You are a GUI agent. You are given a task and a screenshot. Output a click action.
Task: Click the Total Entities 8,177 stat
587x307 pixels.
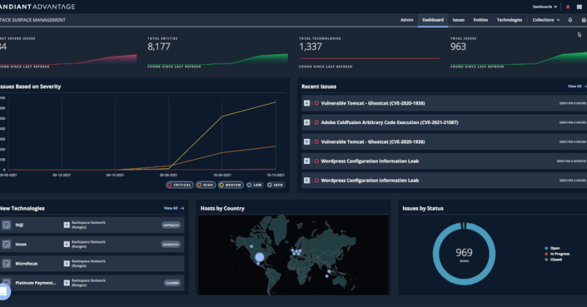(x=159, y=46)
